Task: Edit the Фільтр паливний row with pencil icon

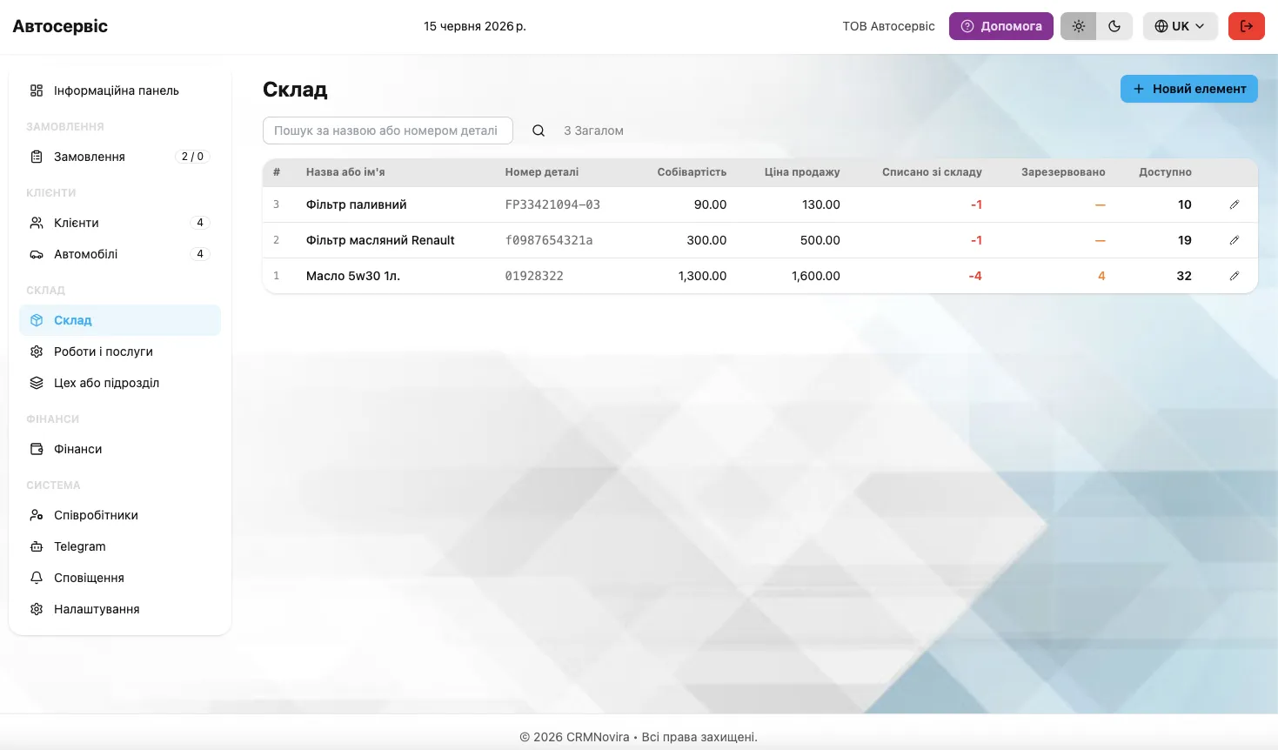Action: pyautogui.click(x=1234, y=204)
